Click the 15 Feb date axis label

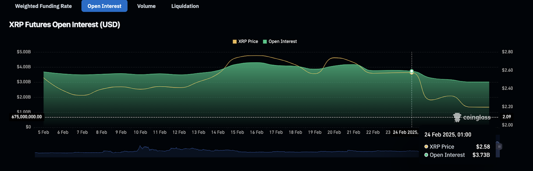237,132
